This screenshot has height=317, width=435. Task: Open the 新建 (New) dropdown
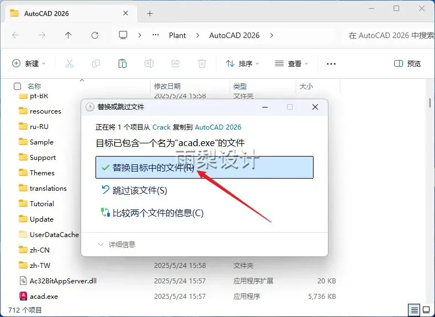tap(29, 63)
